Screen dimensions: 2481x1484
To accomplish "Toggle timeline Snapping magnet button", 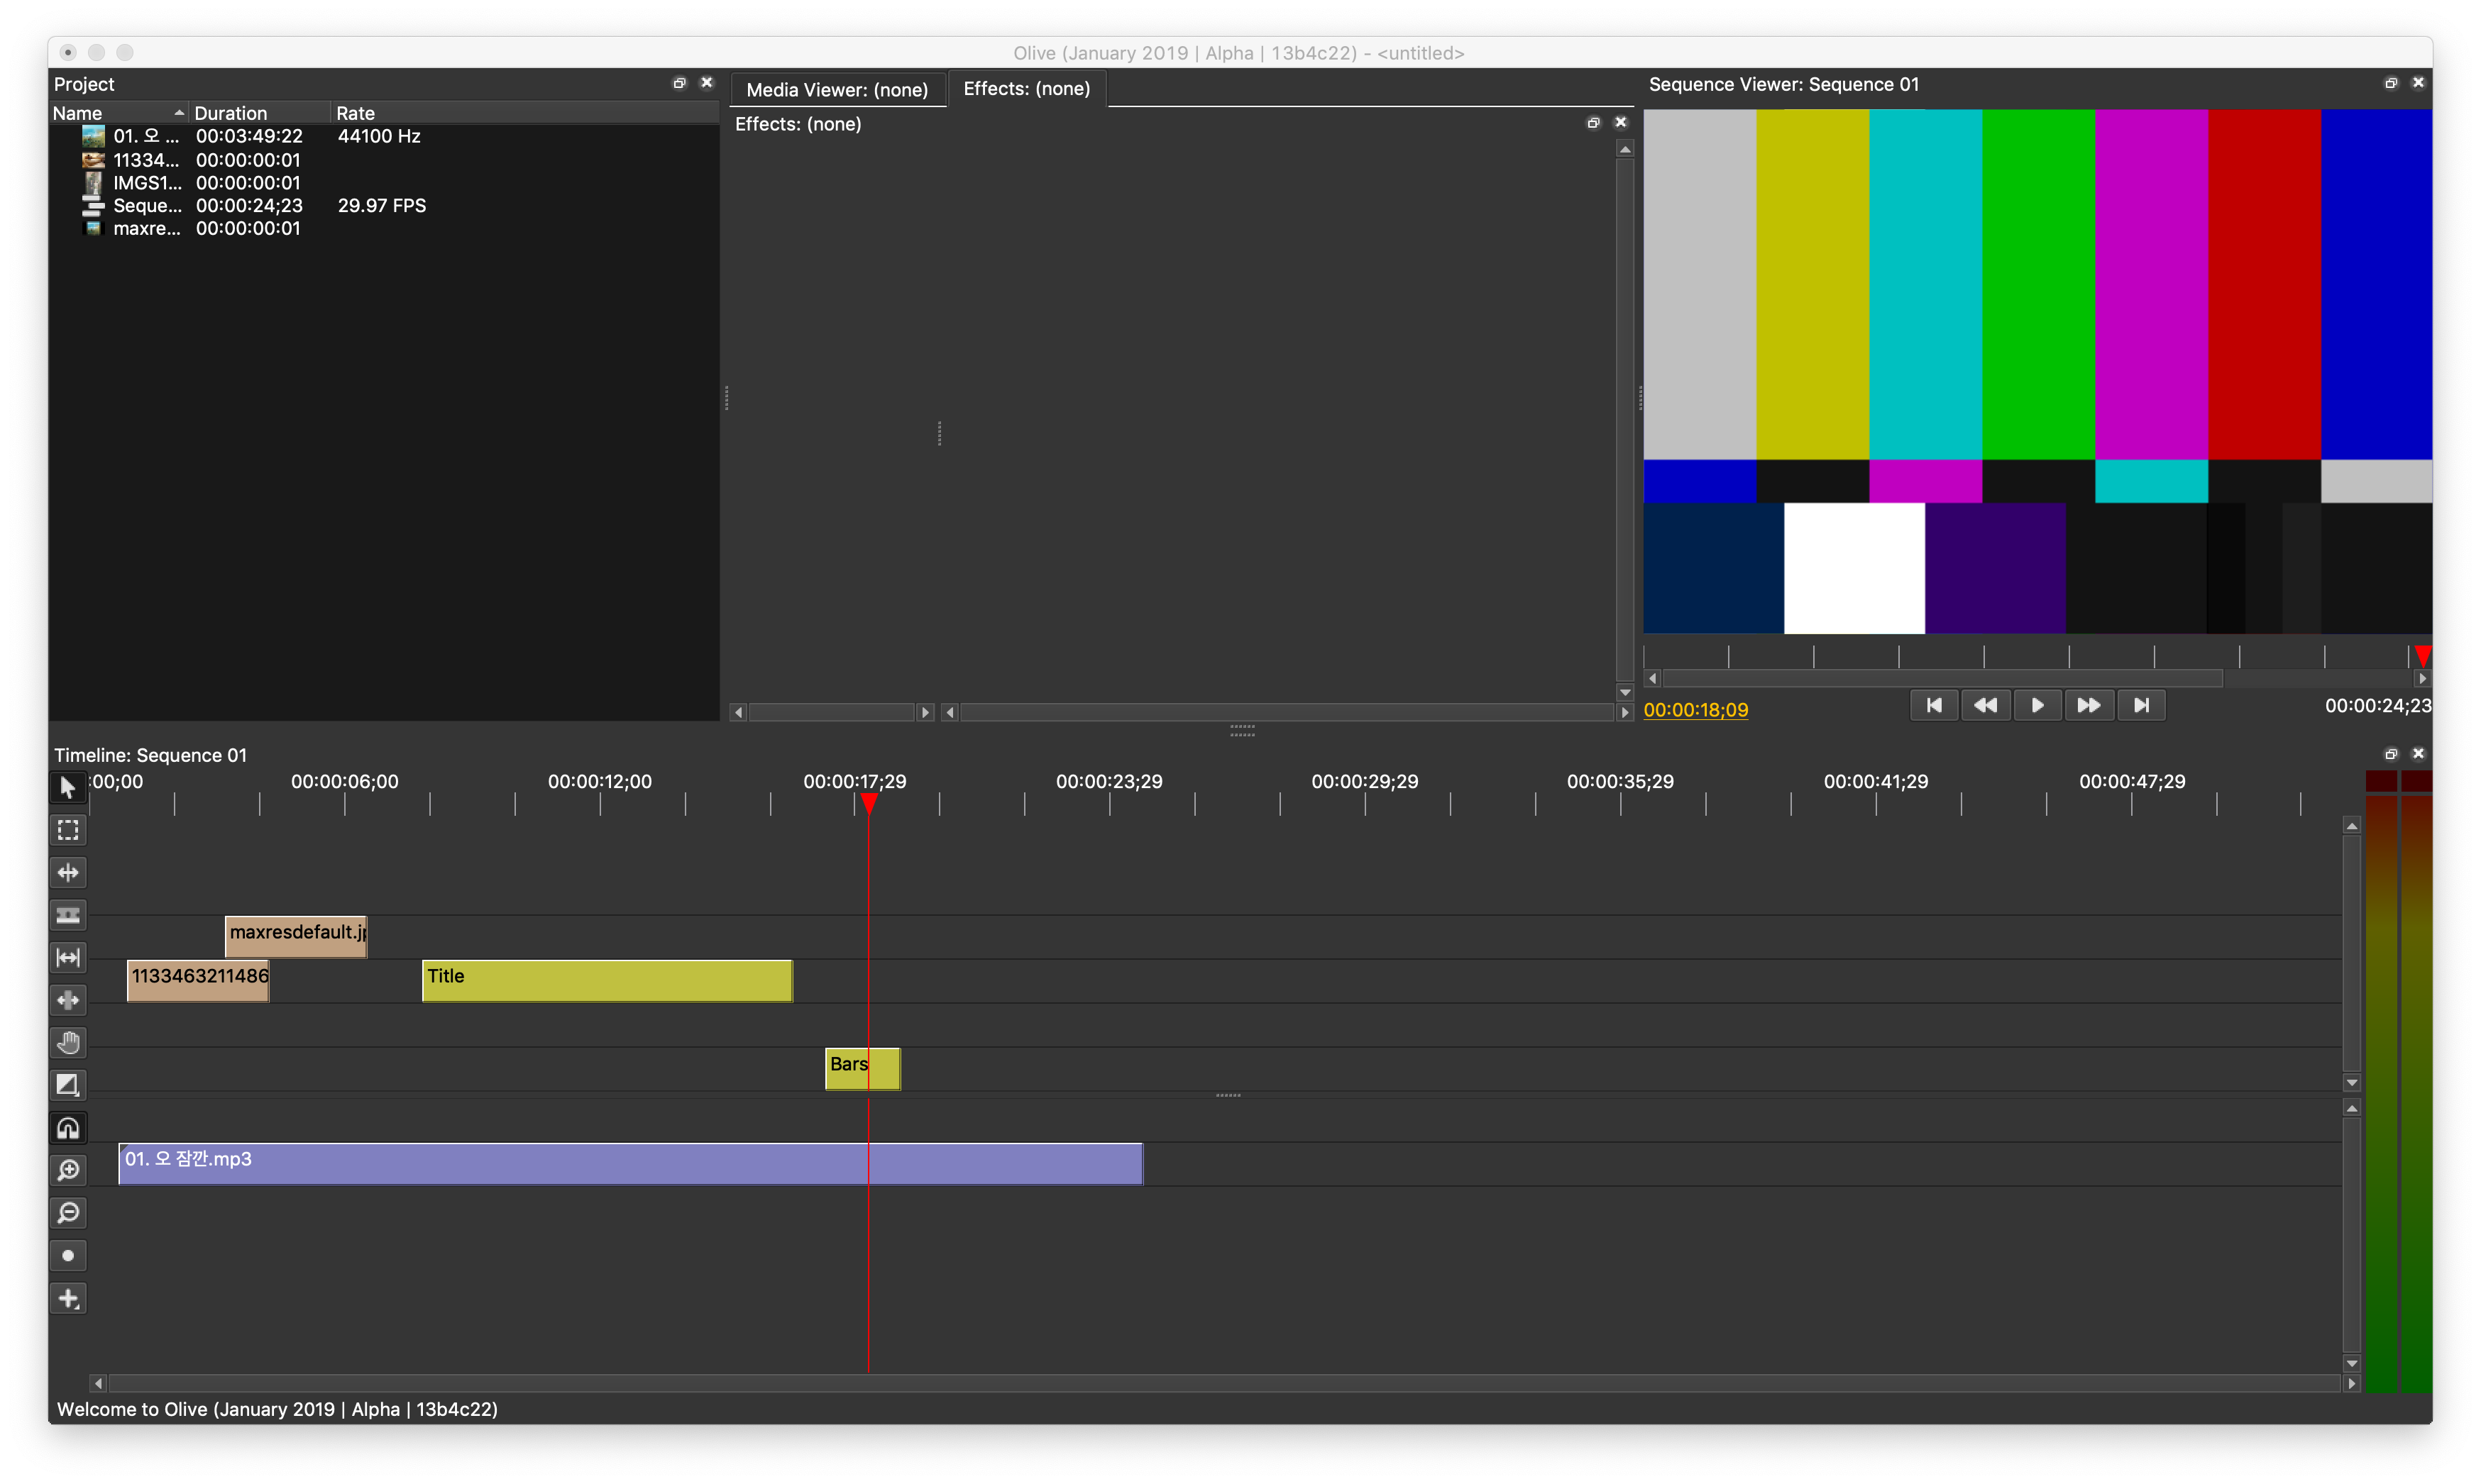I will click(68, 1128).
